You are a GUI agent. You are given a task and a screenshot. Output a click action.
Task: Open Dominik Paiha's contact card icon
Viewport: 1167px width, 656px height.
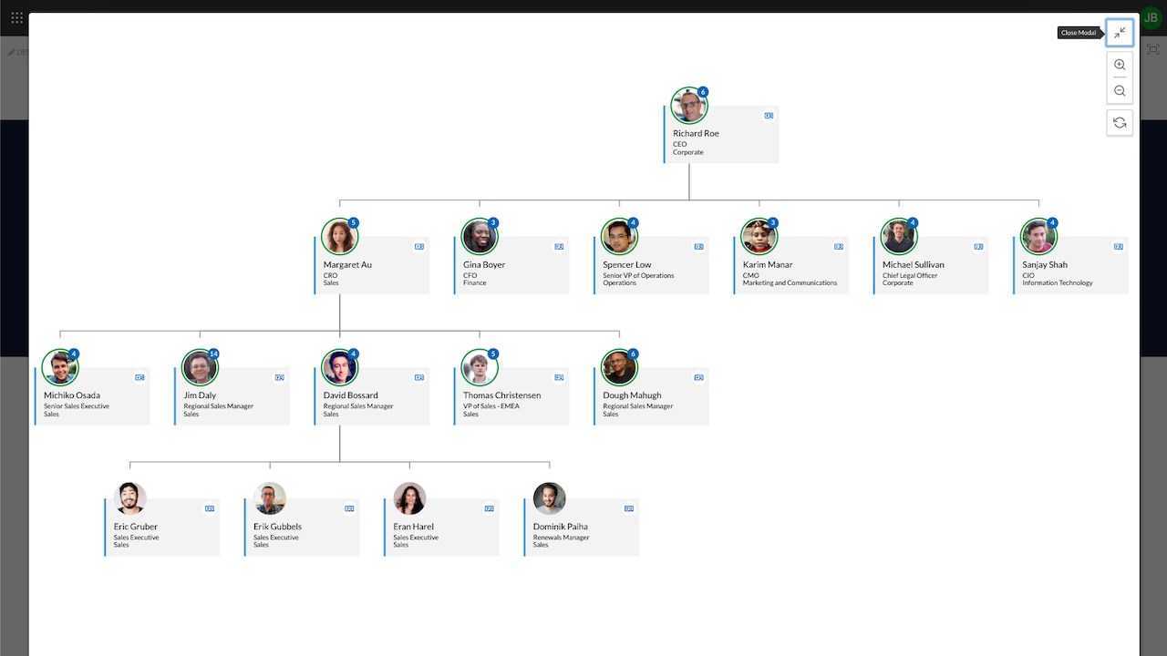[x=629, y=508]
